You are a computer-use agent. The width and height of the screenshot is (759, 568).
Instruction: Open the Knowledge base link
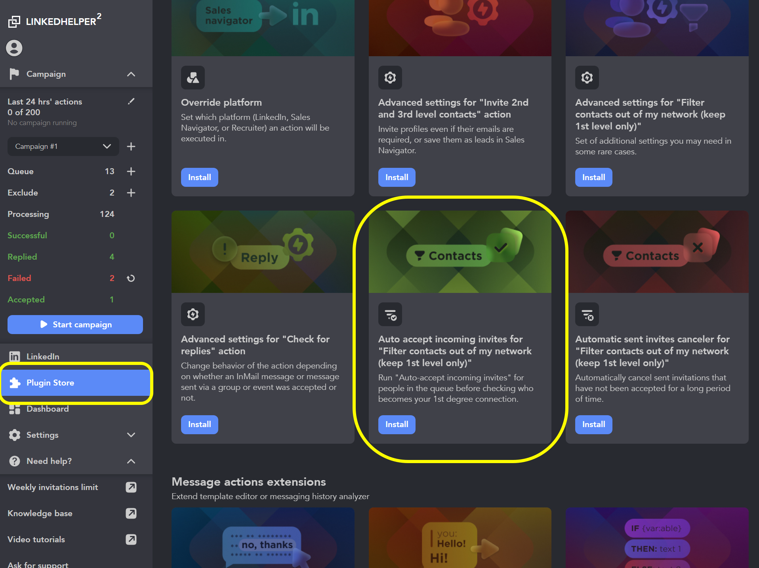pyautogui.click(x=40, y=513)
